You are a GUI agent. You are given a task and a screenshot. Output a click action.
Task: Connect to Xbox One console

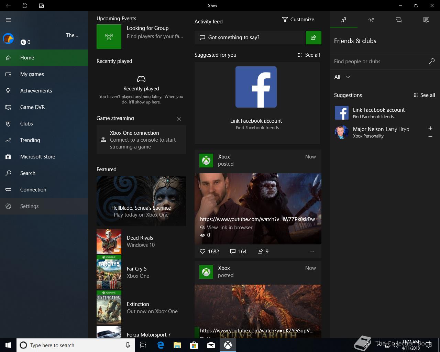141,140
